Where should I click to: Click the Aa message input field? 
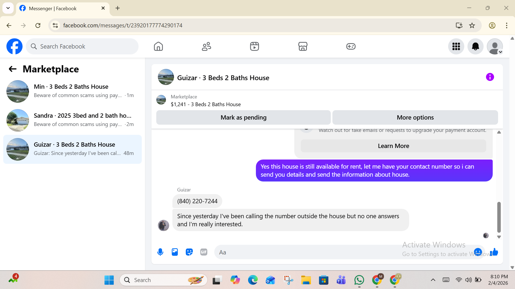coord(346,252)
